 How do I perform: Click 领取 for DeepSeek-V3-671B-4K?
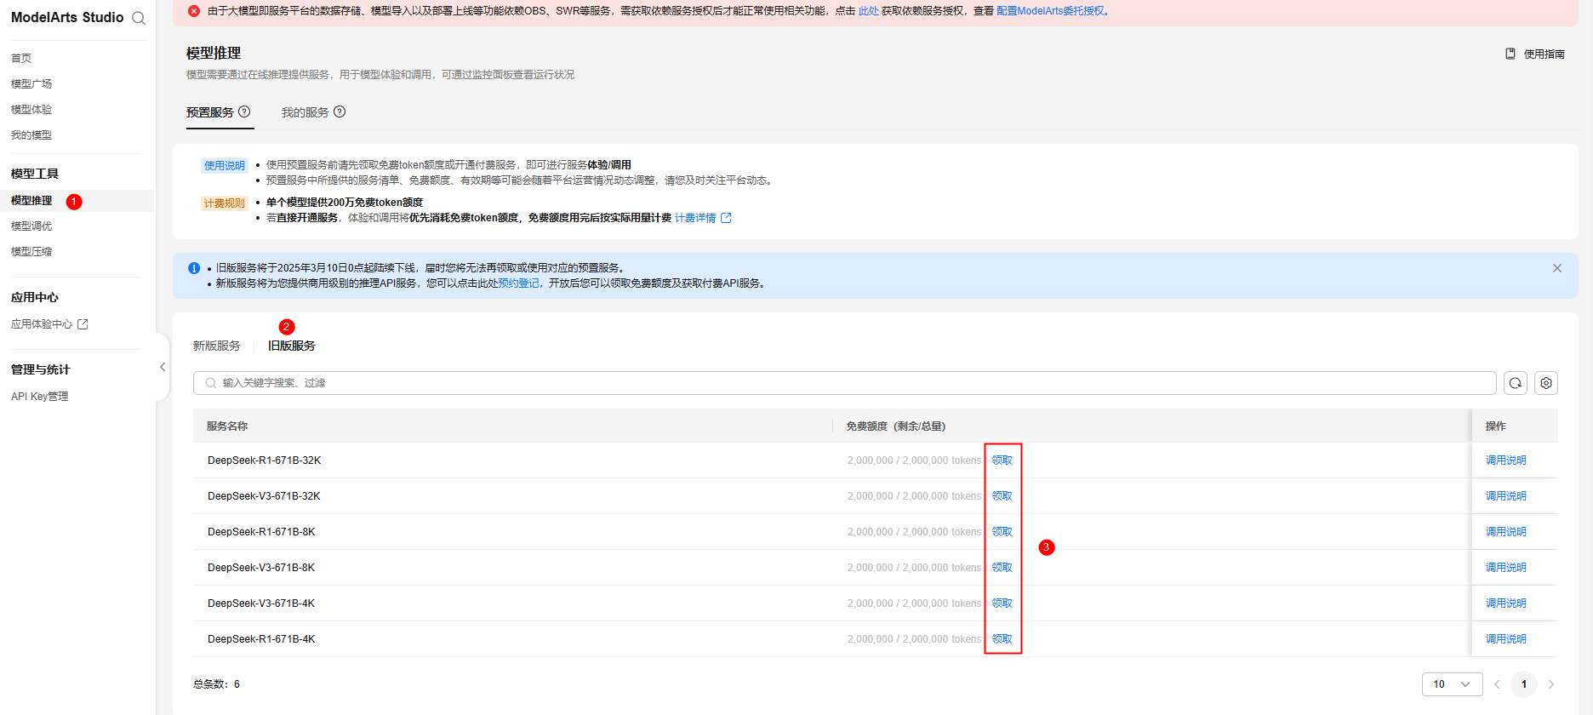[1002, 603]
